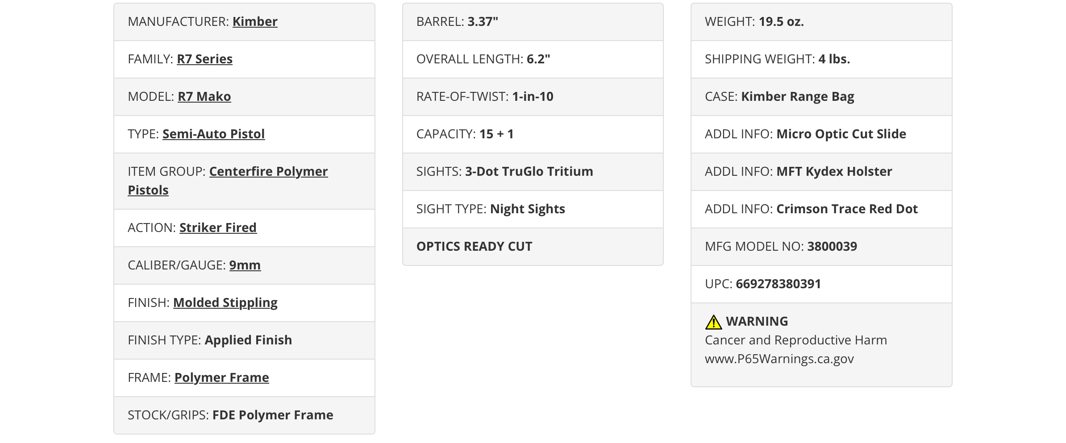Follow the Molded Stippling finish link
The width and height of the screenshot is (1066, 443).
click(x=225, y=302)
